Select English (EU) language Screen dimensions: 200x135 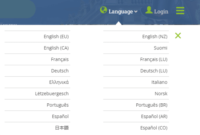37,37
